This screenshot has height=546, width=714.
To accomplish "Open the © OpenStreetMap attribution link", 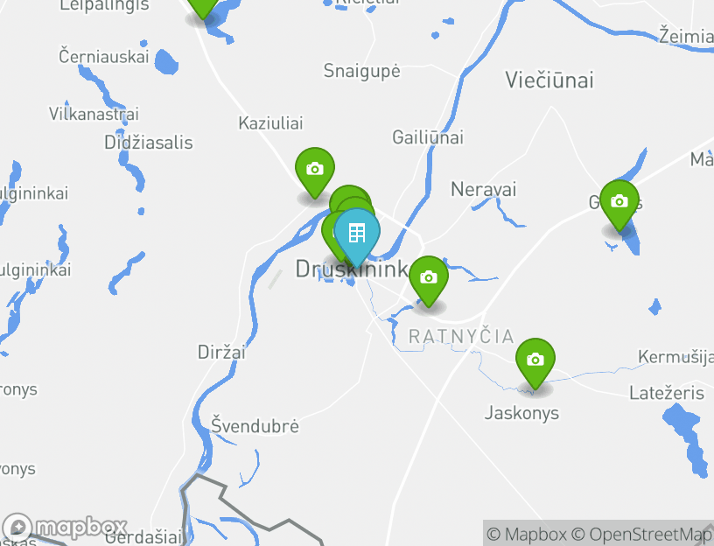I will click(642, 534).
